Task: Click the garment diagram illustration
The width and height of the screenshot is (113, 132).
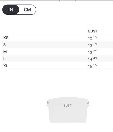Action: 68,110
